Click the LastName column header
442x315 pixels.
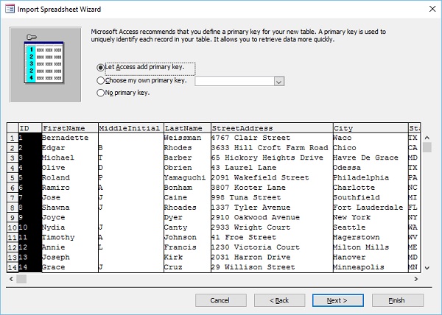click(186, 128)
